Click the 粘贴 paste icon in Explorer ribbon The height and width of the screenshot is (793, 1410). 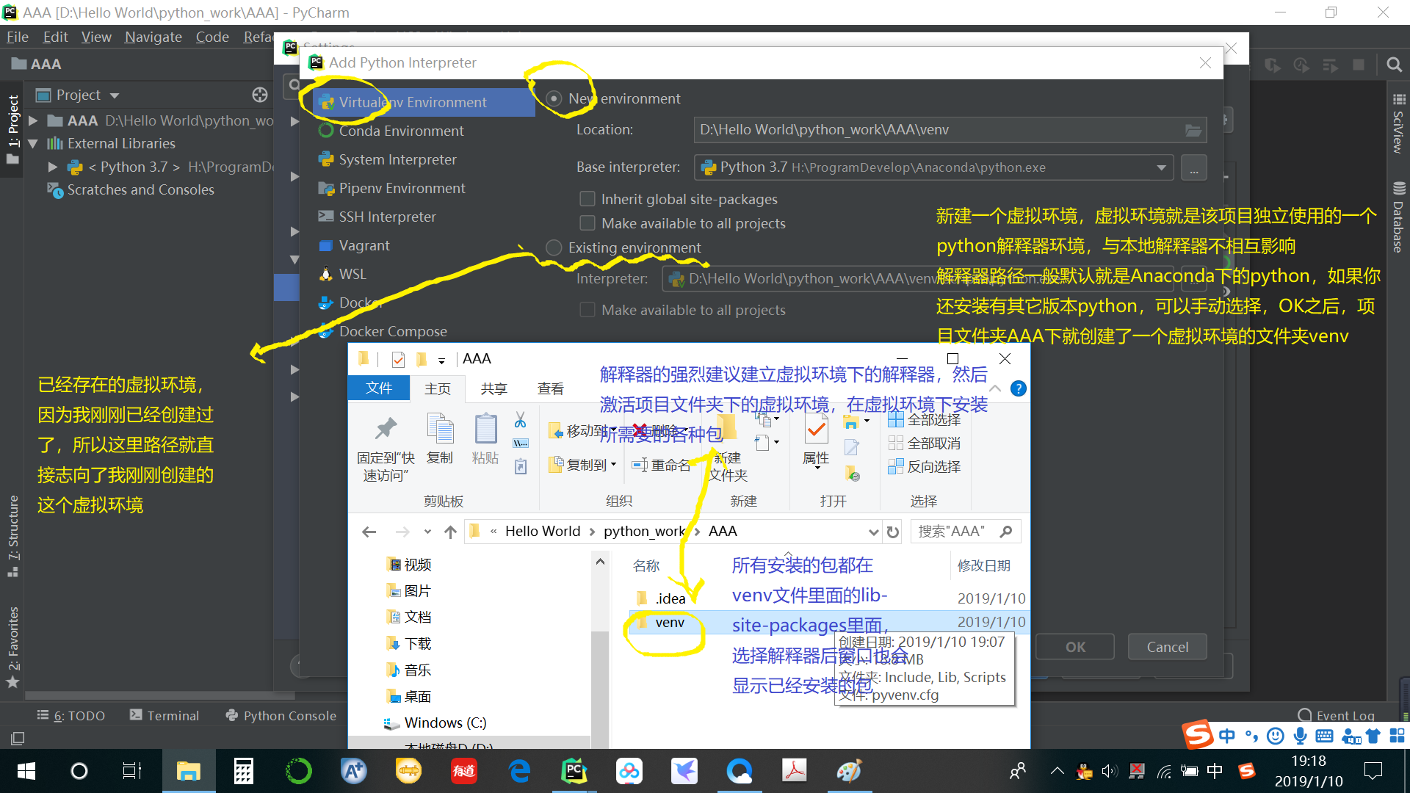click(485, 439)
